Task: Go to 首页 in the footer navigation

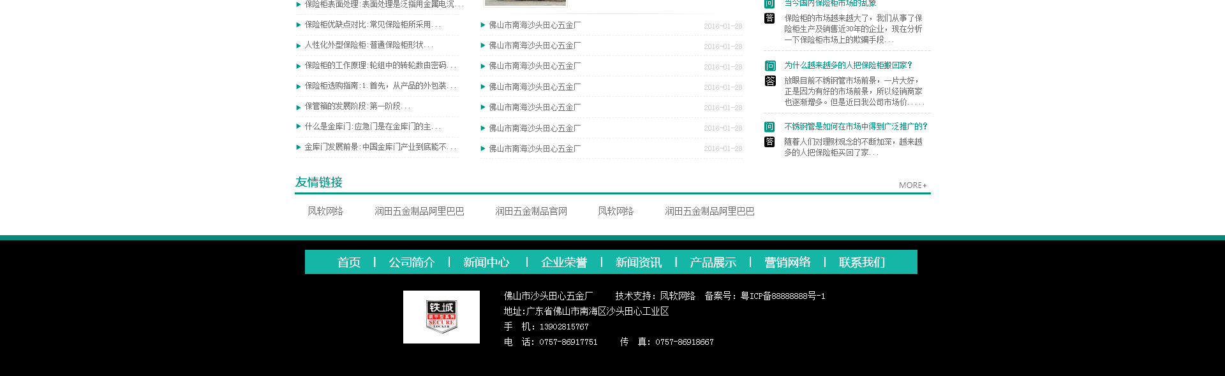Action: [x=349, y=263]
